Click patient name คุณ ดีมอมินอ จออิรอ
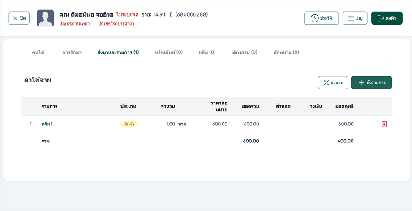Screen dimensions: 412x211 coord(86,14)
